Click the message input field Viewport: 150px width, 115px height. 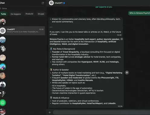point(101,112)
